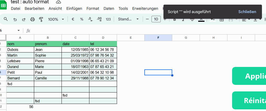The height and width of the screenshot is (111, 266).
Task: Click the font size field showing 10
Action: click(x=156, y=19)
